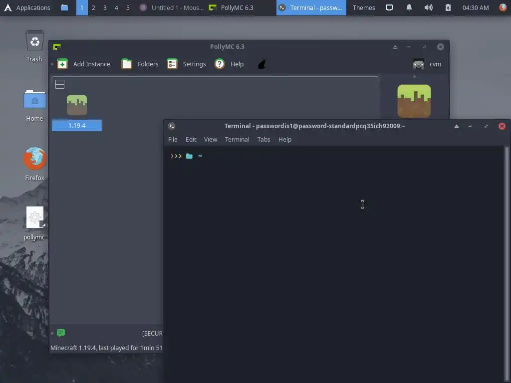Close the Terminal window
This screenshot has width=511, height=383.
click(502, 126)
